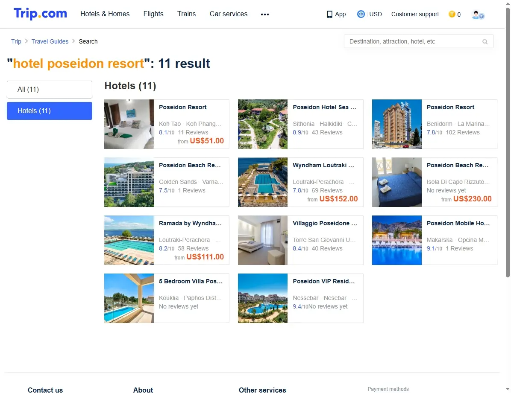
Task: Go to Travel Guides breadcrumb
Action: 50,41
